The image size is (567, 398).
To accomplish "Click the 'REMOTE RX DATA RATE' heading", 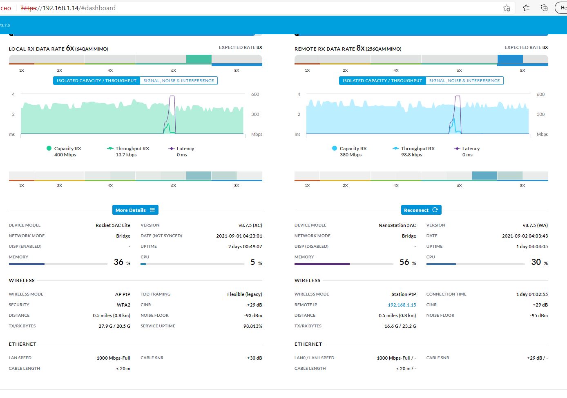I will tap(325, 49).
